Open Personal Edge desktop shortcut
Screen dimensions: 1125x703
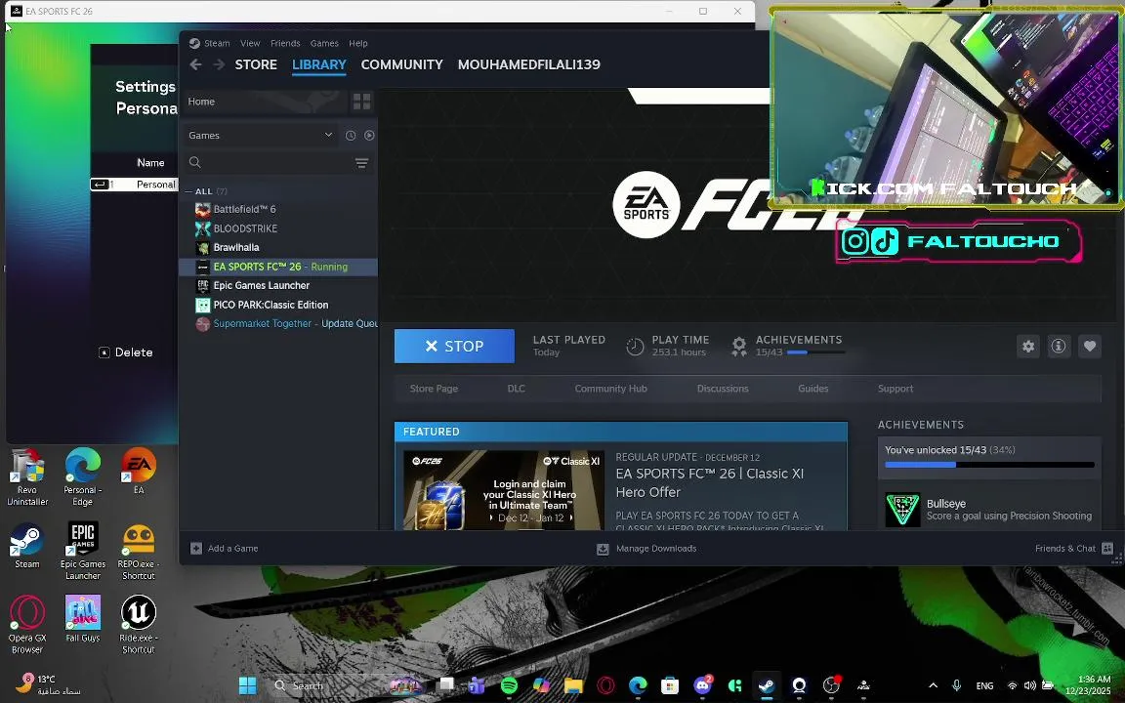click(82, 477)
